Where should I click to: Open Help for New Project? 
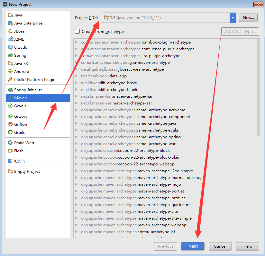pos(248,246)
